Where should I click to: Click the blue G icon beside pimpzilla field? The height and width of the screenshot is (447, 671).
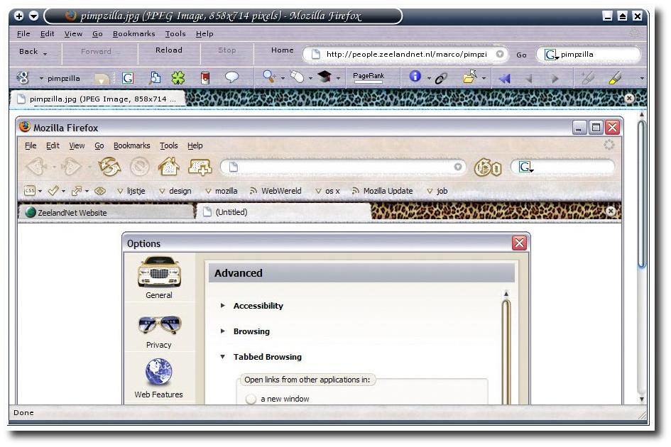coord(128,78)
